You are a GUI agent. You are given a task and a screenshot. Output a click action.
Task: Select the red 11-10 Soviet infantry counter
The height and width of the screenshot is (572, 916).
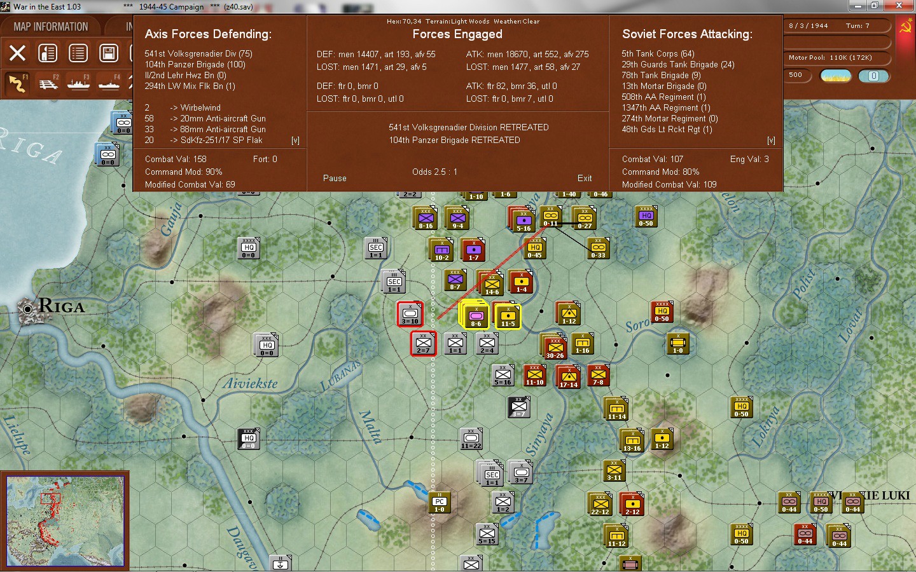click(x=534, y=374)
